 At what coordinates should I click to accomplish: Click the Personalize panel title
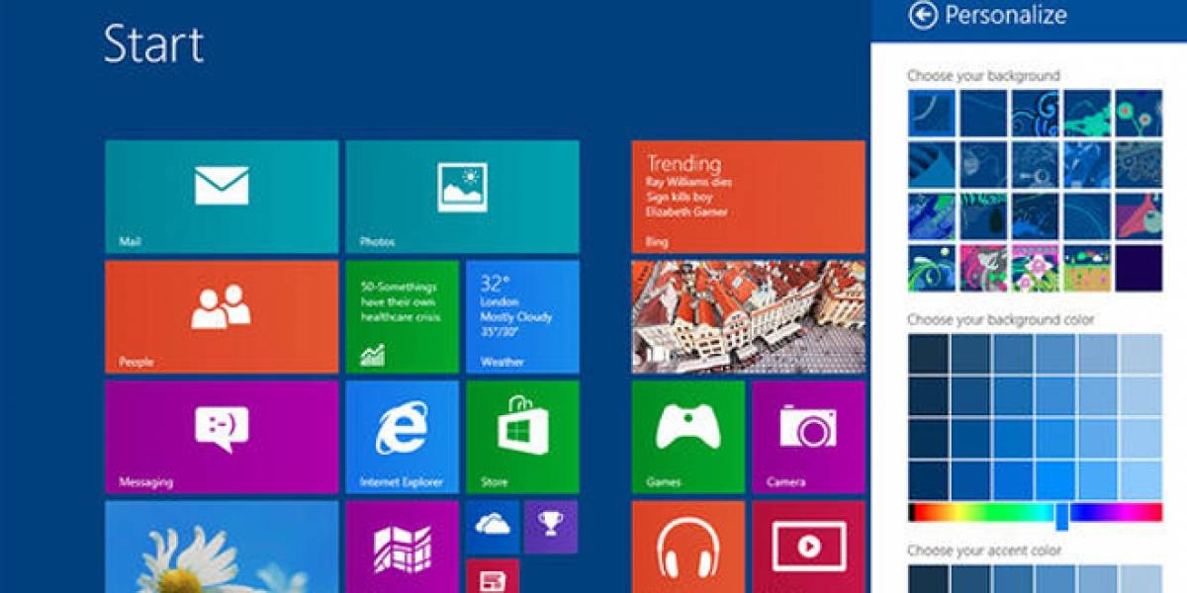point(1006,16)
